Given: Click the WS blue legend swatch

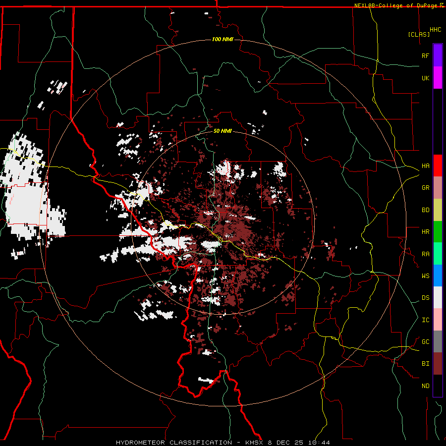Looking at the screenshot, I should (438, 276).
